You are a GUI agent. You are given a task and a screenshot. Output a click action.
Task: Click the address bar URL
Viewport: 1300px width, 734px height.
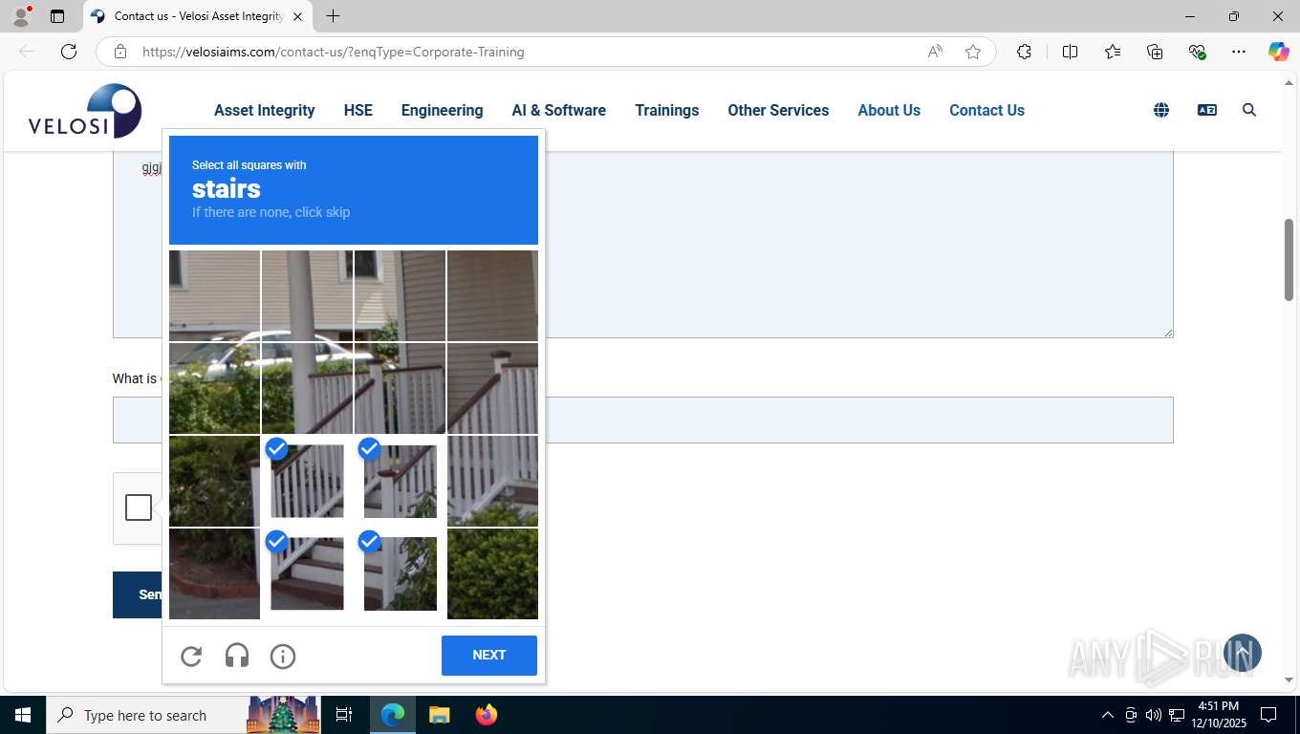333,52
